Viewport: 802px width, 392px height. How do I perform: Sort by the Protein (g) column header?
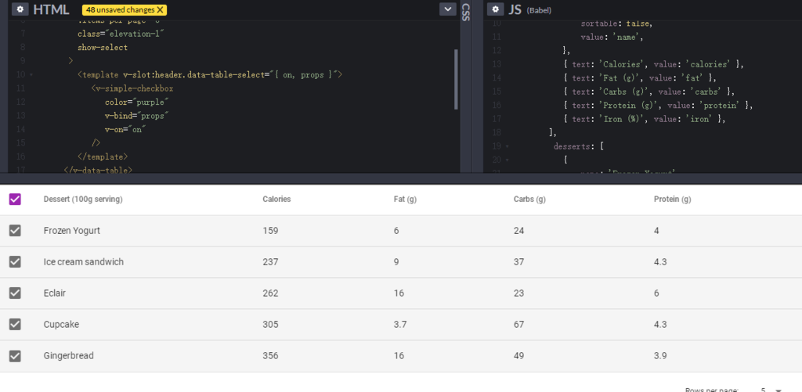pos(672,200)
